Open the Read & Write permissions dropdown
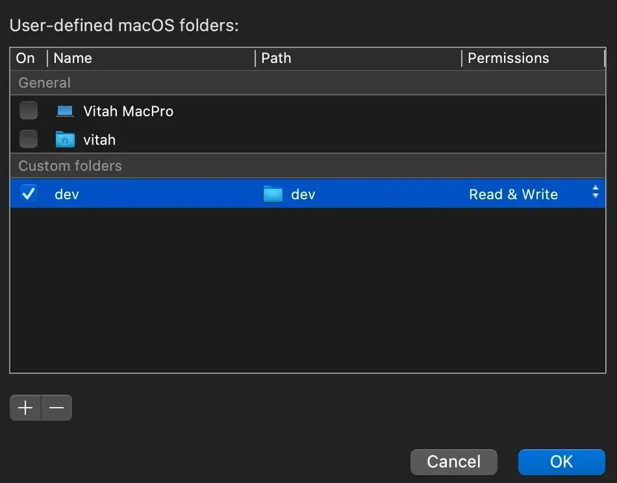Viewport: 617px width, 483px height. click(513, 194)
